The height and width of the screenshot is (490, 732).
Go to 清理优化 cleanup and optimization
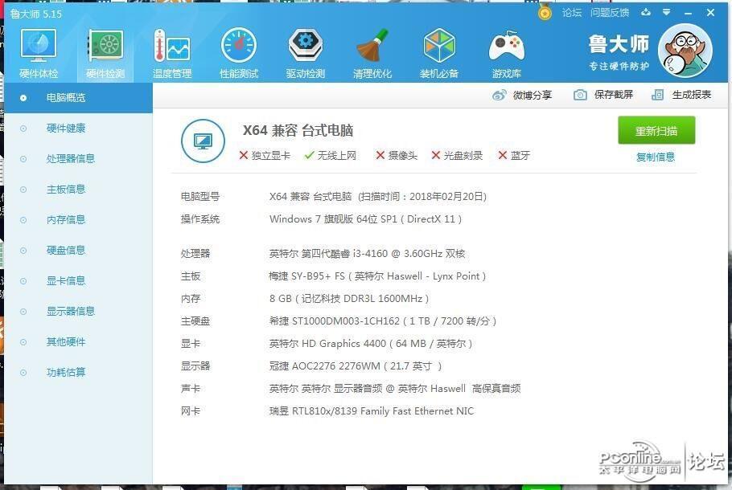[x=372, y=54]
